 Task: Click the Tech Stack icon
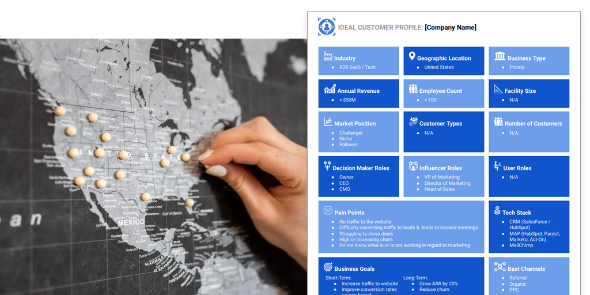[x=497, y=211]
